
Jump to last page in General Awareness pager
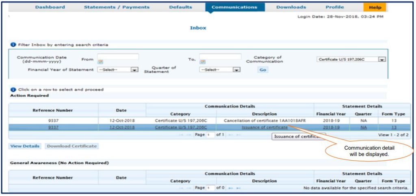[x=238, y=188]
